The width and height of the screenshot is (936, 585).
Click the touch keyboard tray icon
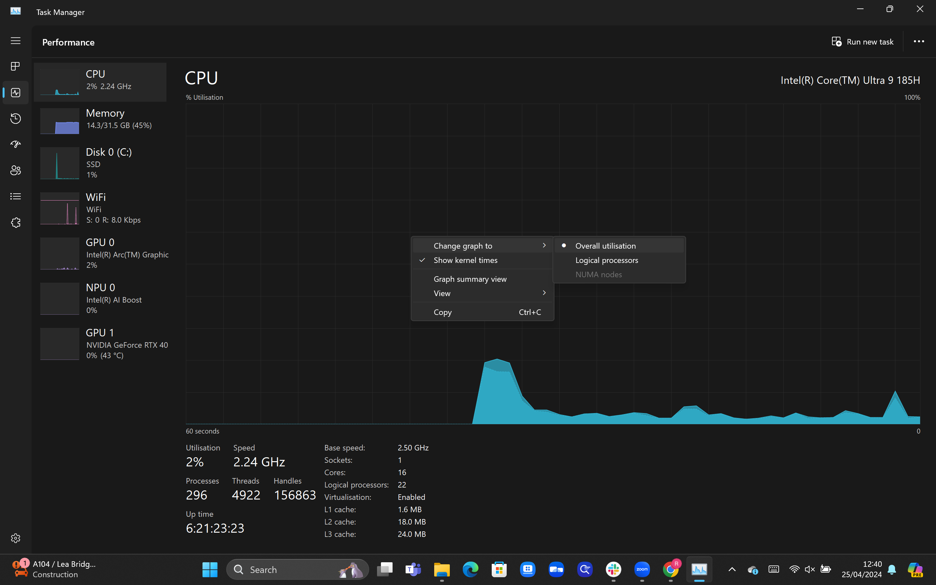point(773,569)
